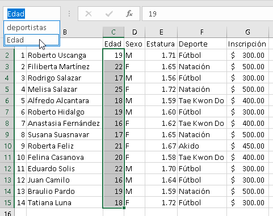Viewport: 273px width, 216px height.
Task: Click the Cancel (X) formula bar icon
Action: tap(89, 14)
